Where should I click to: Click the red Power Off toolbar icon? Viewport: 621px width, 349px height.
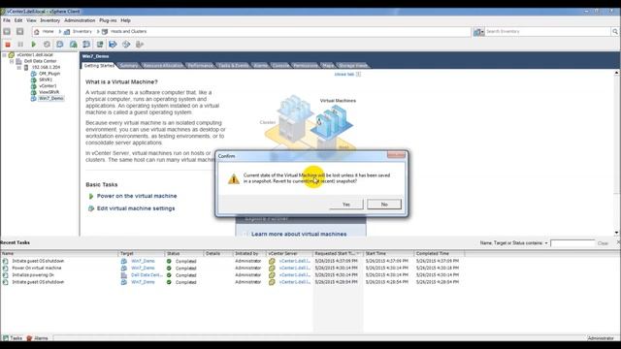(x=8, y=45)
